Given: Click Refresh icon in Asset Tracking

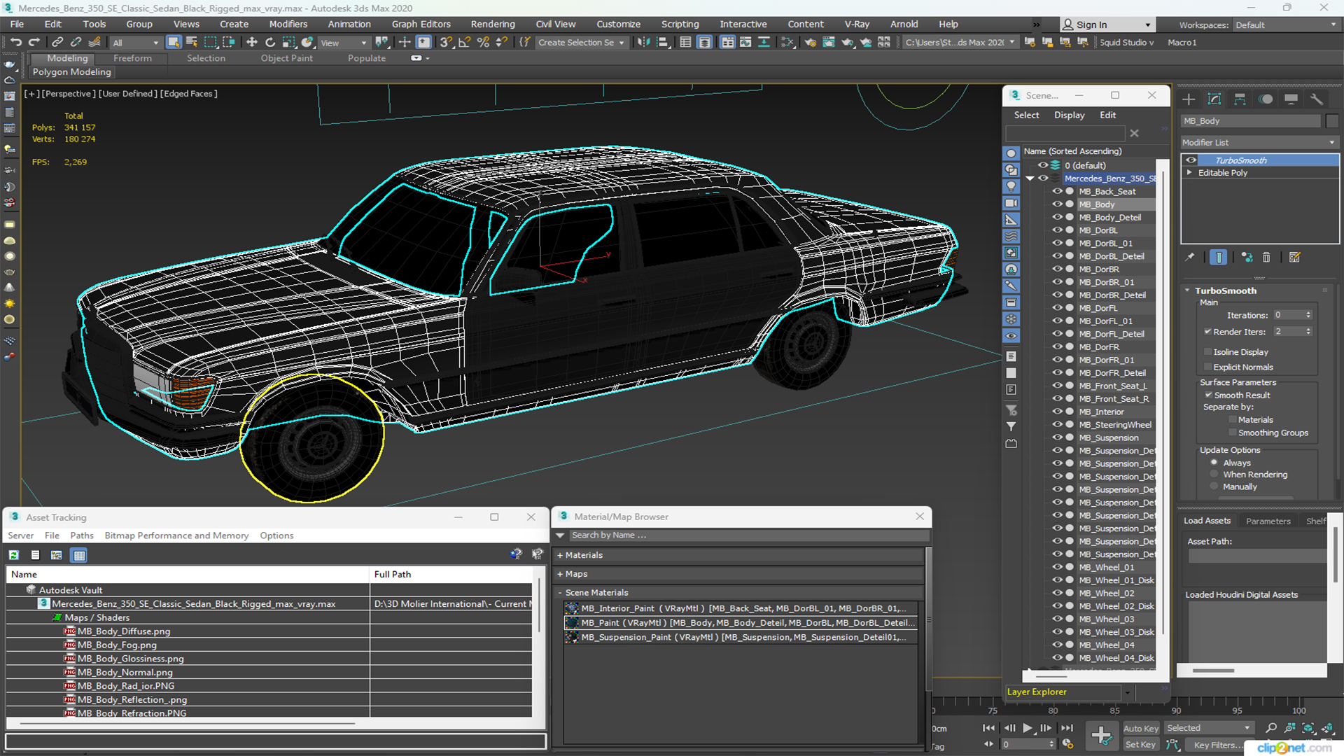Looking at the screenshot, I should [13, 555].
